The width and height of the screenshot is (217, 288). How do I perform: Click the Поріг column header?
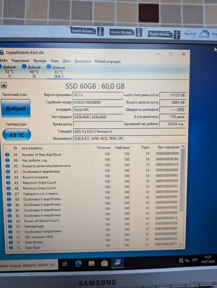pyautogui.click(x=145, y=147)
